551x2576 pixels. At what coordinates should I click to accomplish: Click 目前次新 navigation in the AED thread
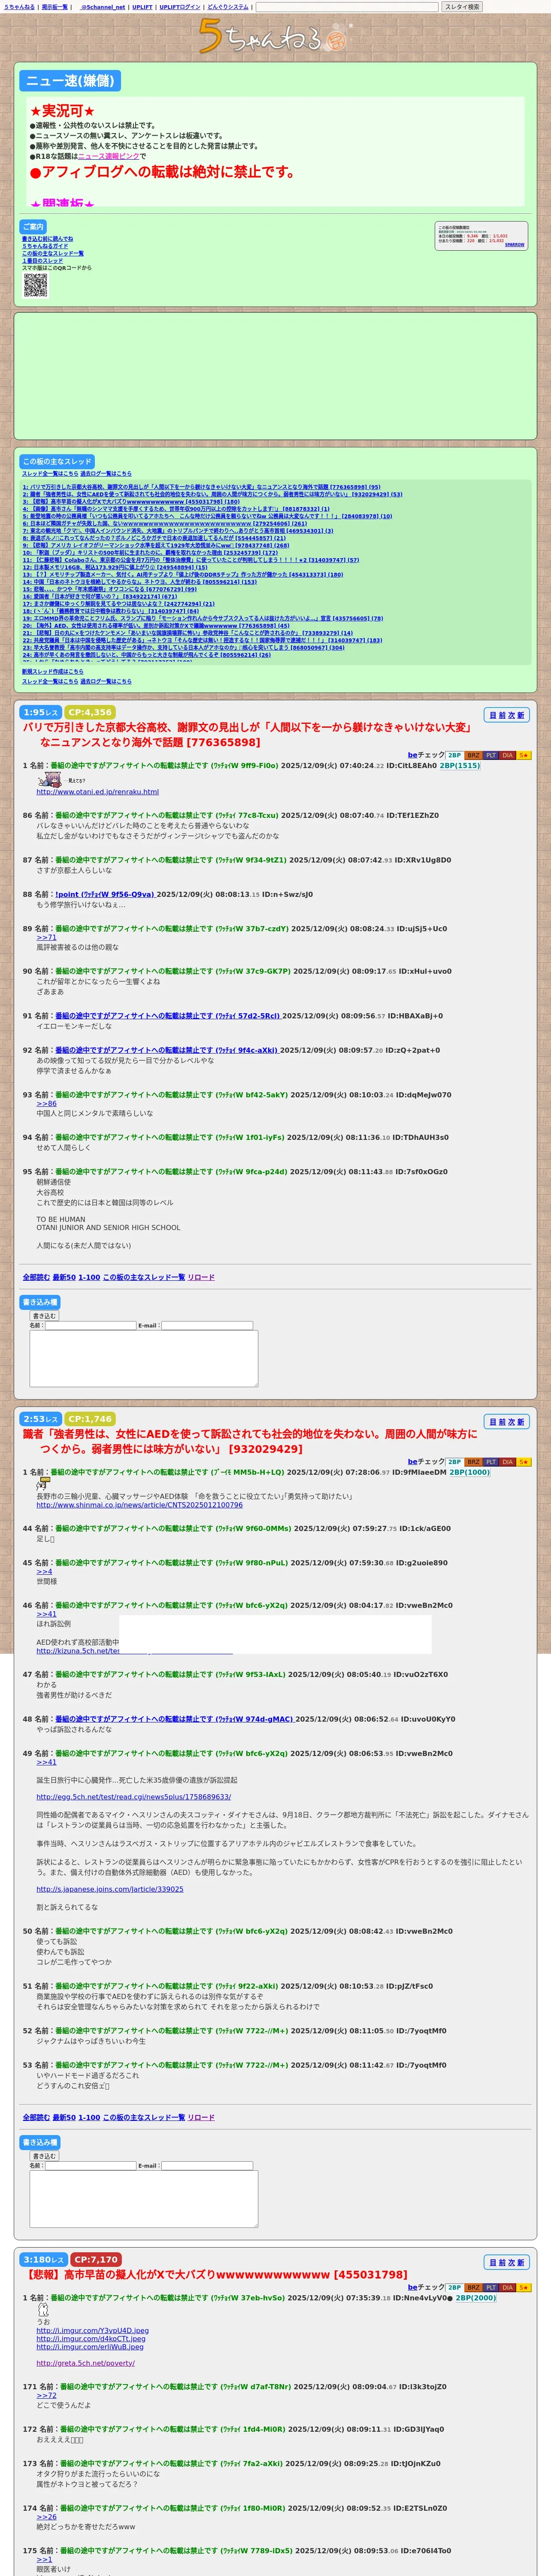tap(507, 1422)
